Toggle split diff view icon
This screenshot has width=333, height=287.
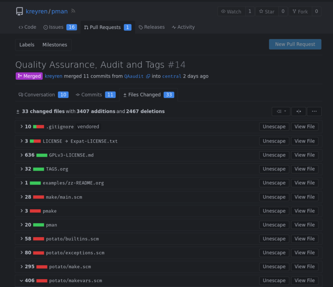pyautogui.click(x=299, y=111)
